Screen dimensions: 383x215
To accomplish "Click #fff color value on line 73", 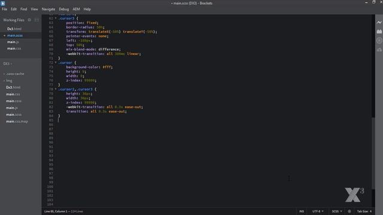I will pos(107,67).
